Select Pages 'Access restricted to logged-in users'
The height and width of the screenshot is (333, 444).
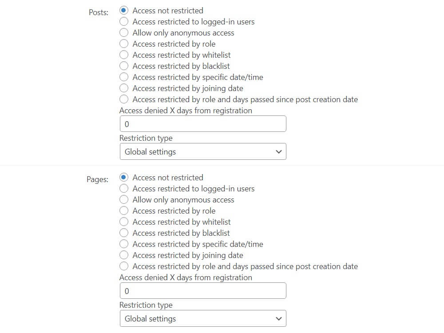124,188
